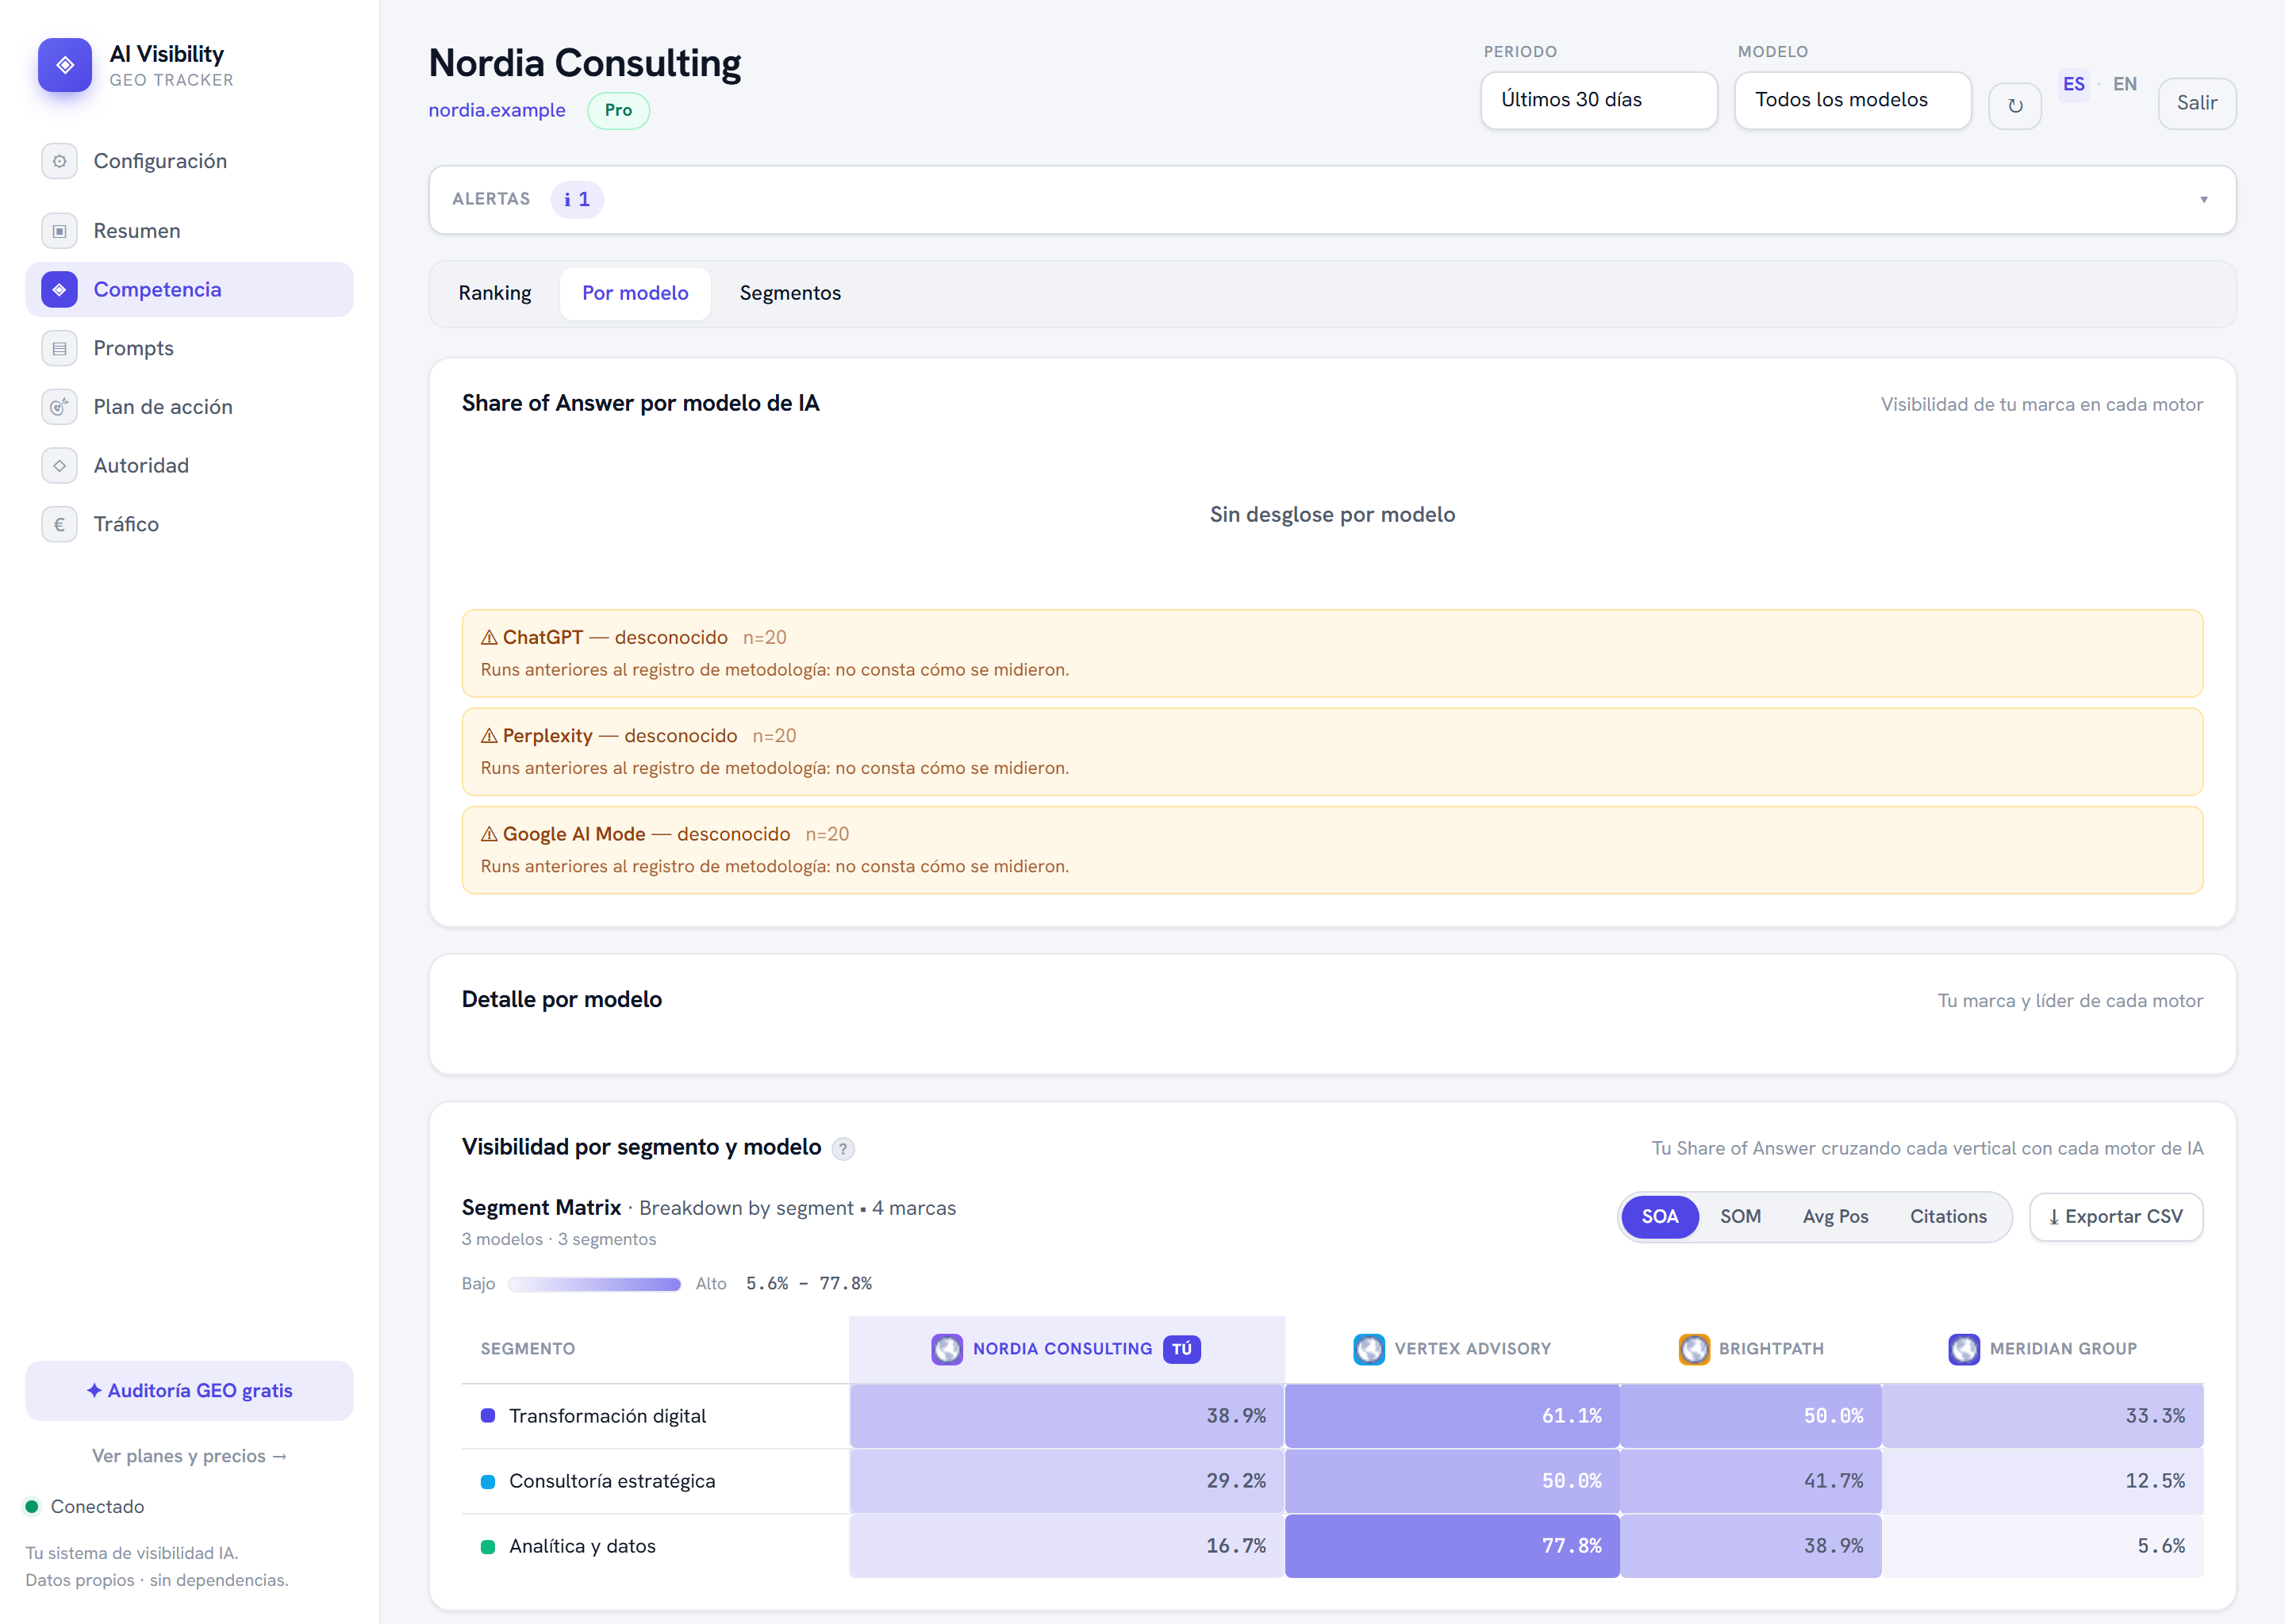Click the Vertex Advisory brand logo

tap(1369, 1349)
